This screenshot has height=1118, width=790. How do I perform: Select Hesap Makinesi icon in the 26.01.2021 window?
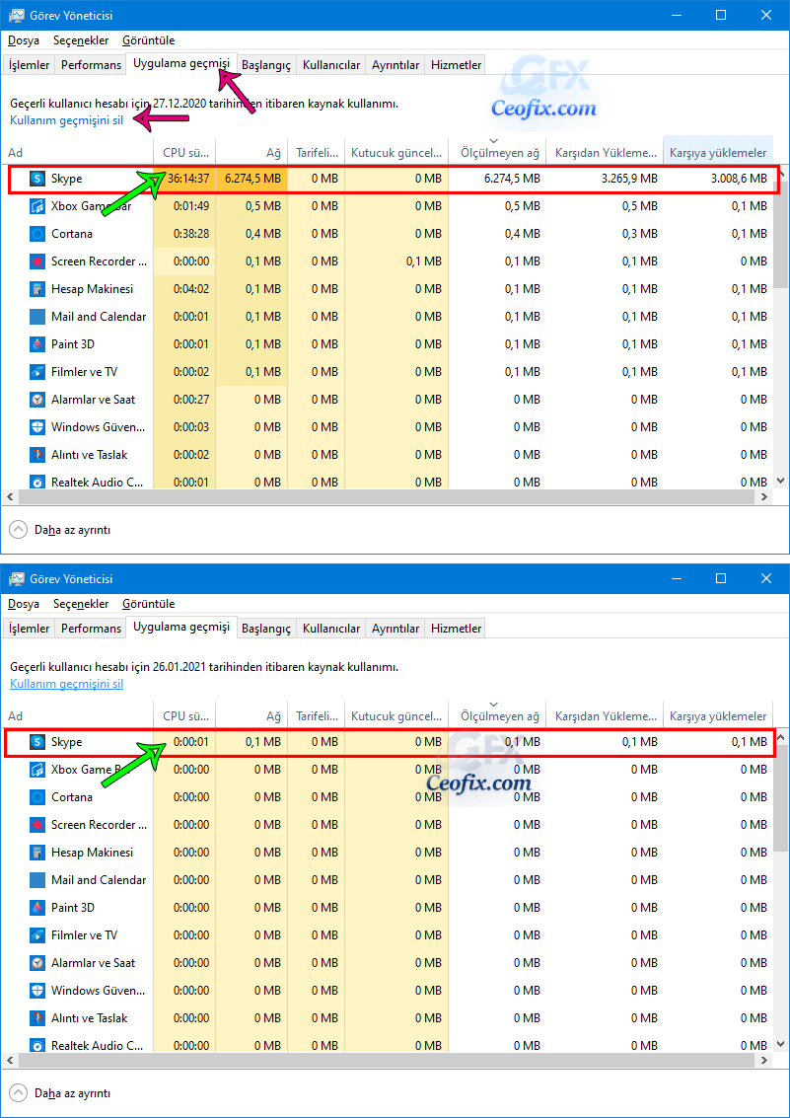tap(37, 852)
